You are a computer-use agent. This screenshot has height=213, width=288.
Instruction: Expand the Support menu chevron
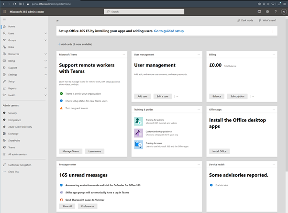click(x=45, y=67)
